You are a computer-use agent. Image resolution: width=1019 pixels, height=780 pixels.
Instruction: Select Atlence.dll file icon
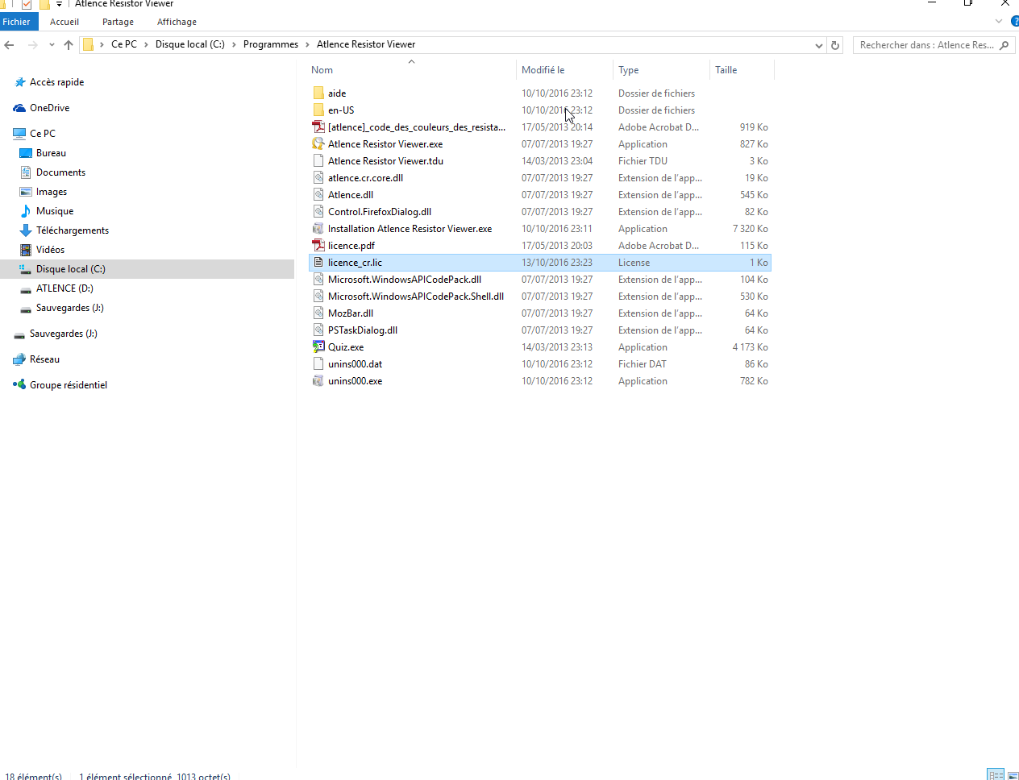(318, 195)
